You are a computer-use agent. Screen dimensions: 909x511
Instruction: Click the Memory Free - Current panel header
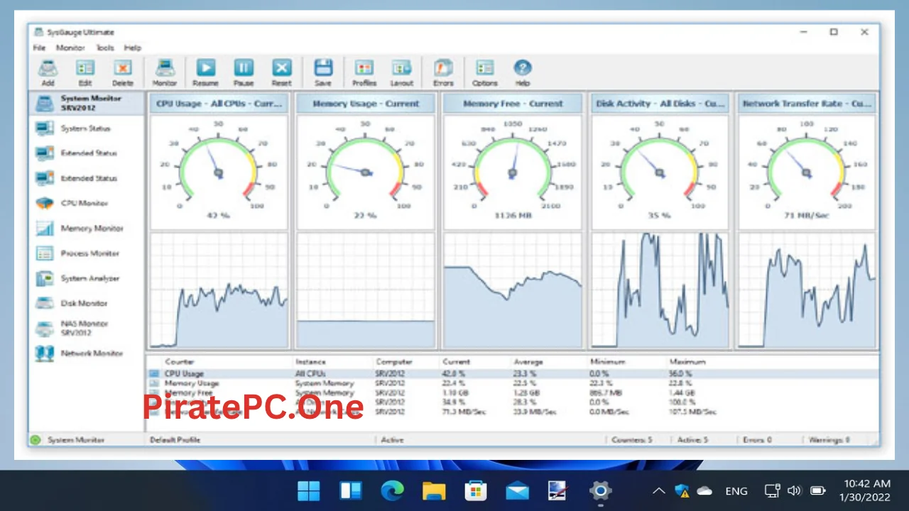(512, 104)
